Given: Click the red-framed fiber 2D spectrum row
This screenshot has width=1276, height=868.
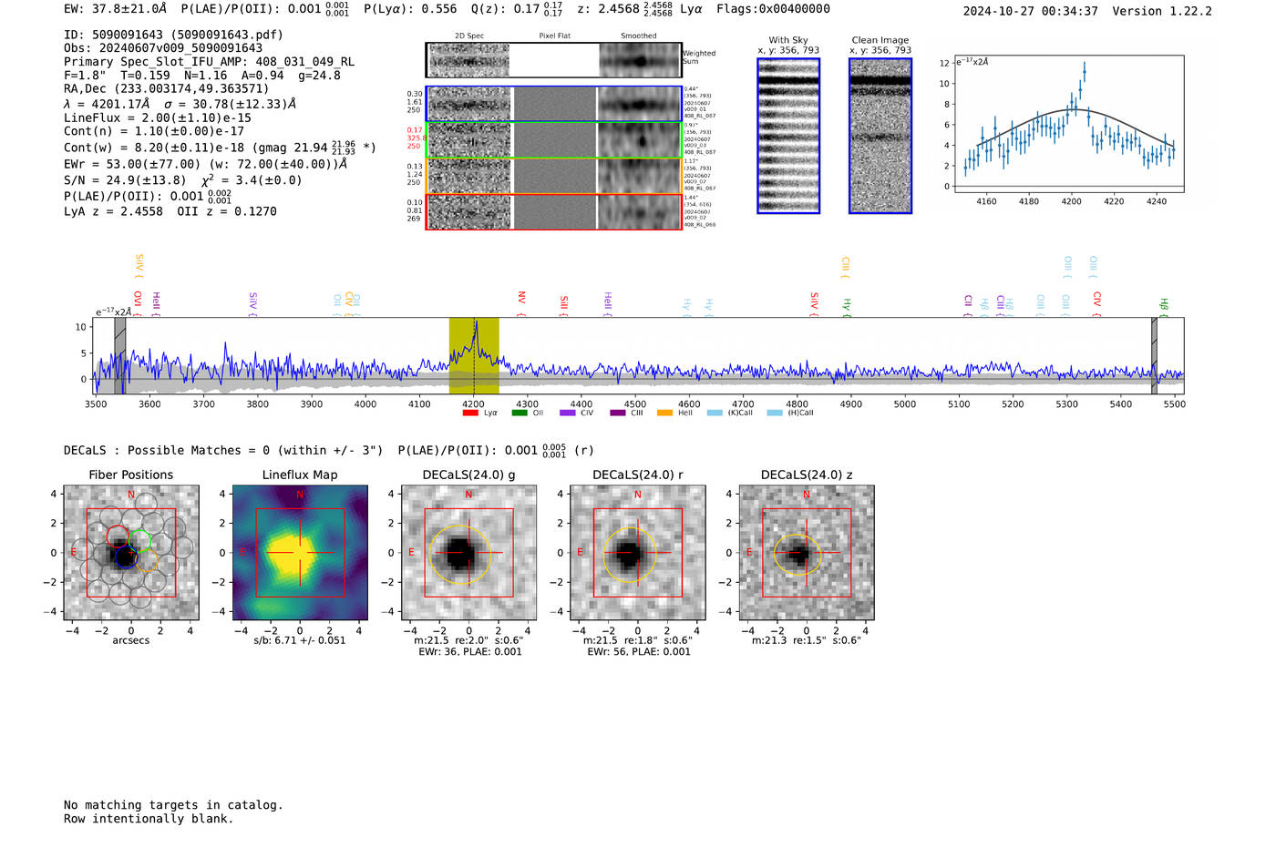Looking at the screenshot, I should click(553, 212).
